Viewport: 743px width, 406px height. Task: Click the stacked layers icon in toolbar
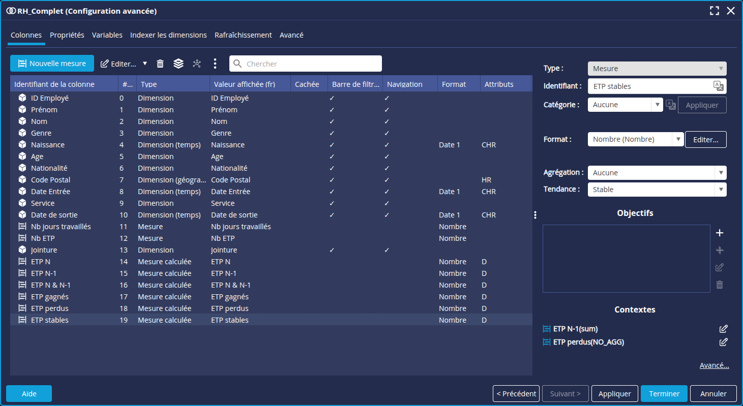pos(178,64)
